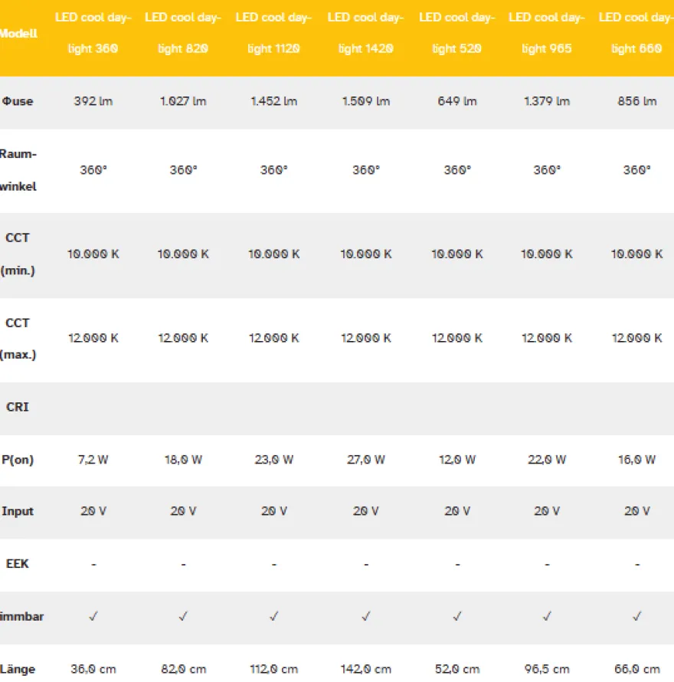Click the 'EEK' row label
This screenshot has height=682, width=674.
tap(18, 564)
